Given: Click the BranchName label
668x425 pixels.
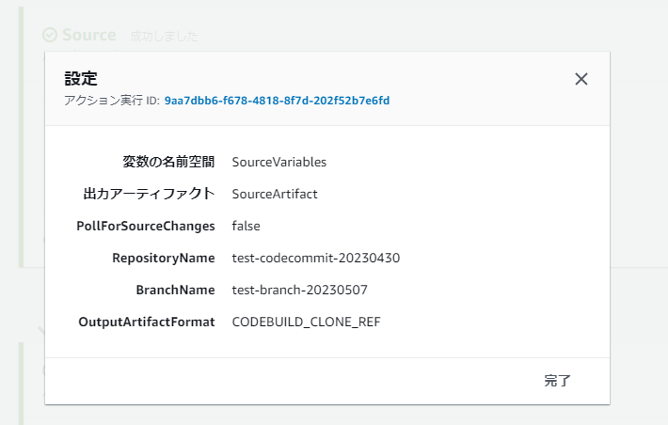Looking at the screenshot, I should (175, 290).
